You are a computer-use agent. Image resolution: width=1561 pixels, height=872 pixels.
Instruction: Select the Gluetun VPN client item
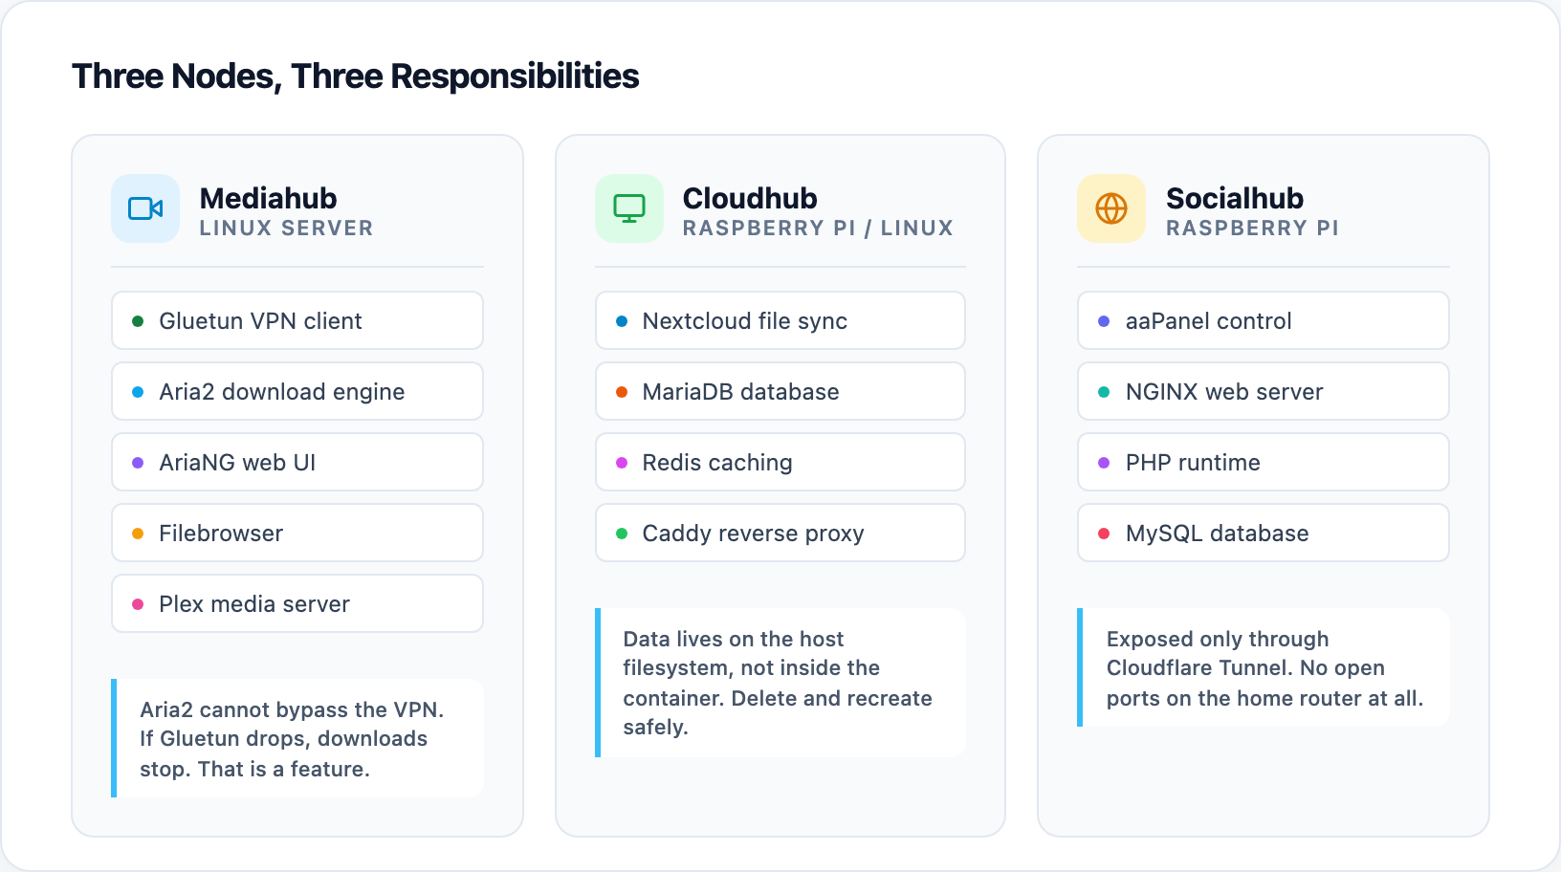pos(297,320)
